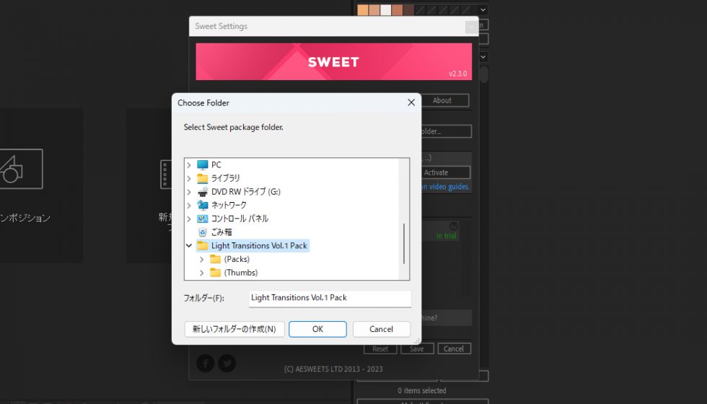Click the (C) AESWEETS LTD copyright text

point(333,369)
